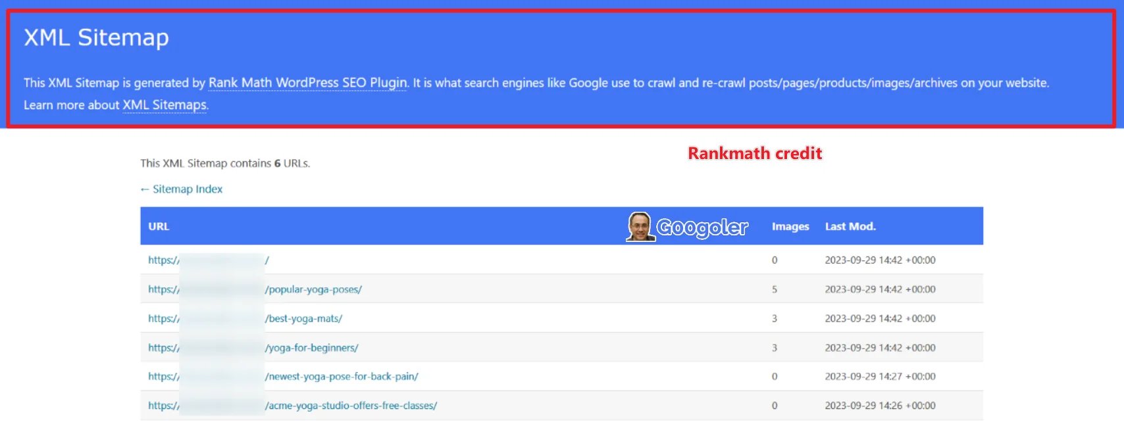1124x434 pixels.
Task: Click image count 3 for best-yoga-mats
Action: (x=775, y=319)
